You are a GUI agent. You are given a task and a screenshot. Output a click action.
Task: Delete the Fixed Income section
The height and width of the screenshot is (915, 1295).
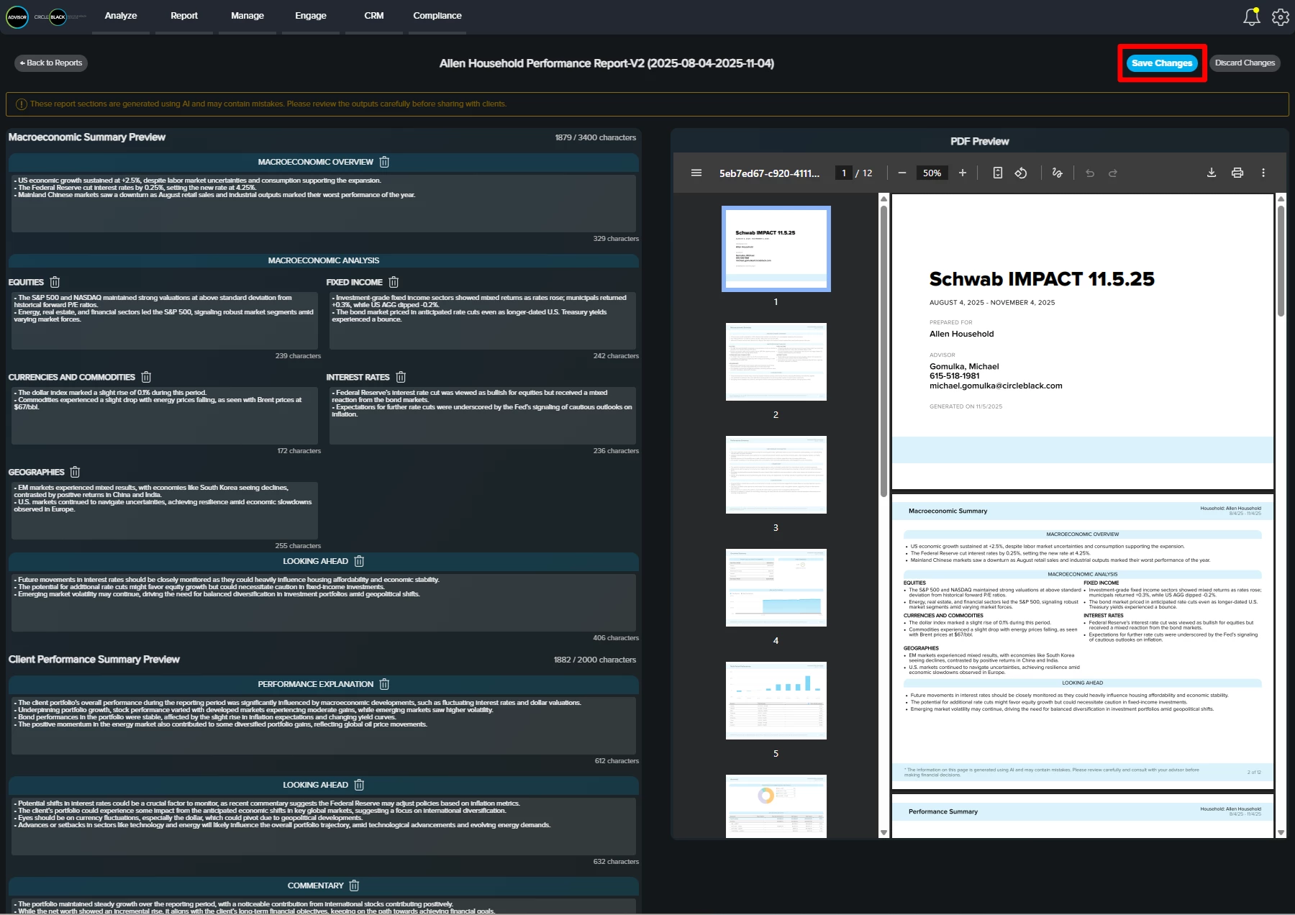[394, 282]
